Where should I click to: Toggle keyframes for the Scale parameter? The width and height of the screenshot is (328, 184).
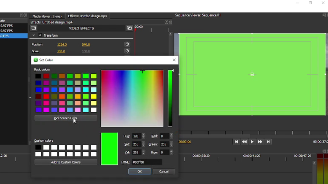pyautogui.click(x=127, y=51)
